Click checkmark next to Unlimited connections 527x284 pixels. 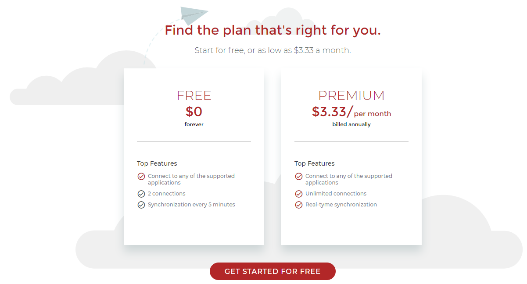299,194
